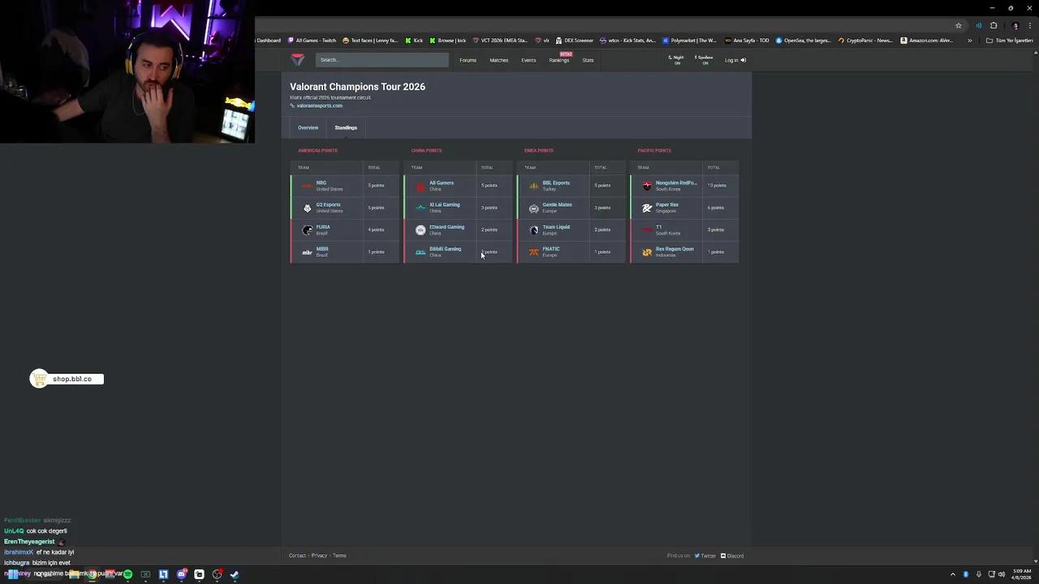Click the Rex Regum Qeon logo
The height and width of the screenshot is (584, 1039).
click(647, 252)
